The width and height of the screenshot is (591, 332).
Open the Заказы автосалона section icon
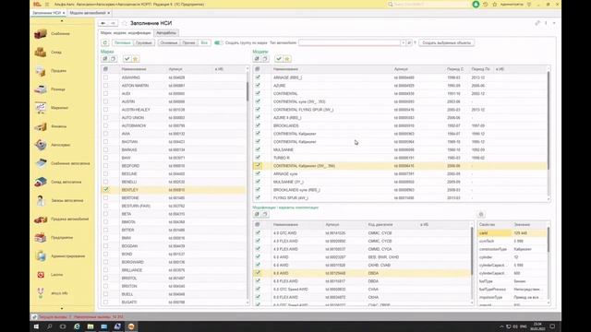tap(41, 201)
